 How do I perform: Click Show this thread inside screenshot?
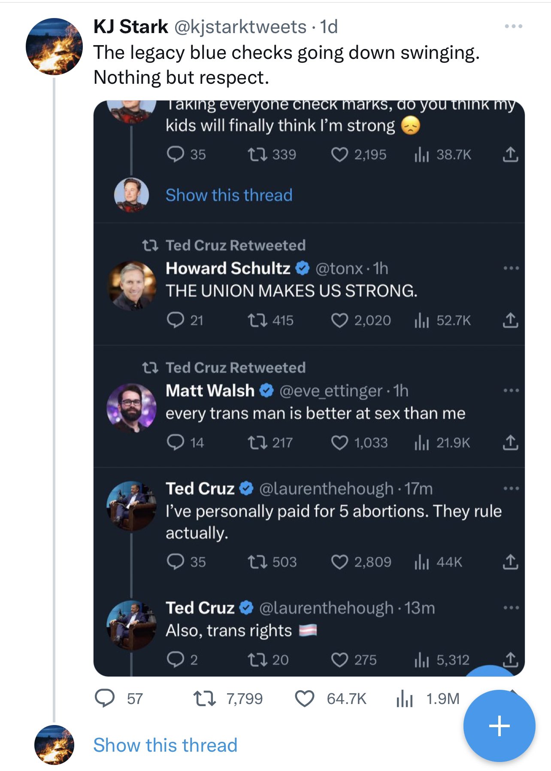229,195
